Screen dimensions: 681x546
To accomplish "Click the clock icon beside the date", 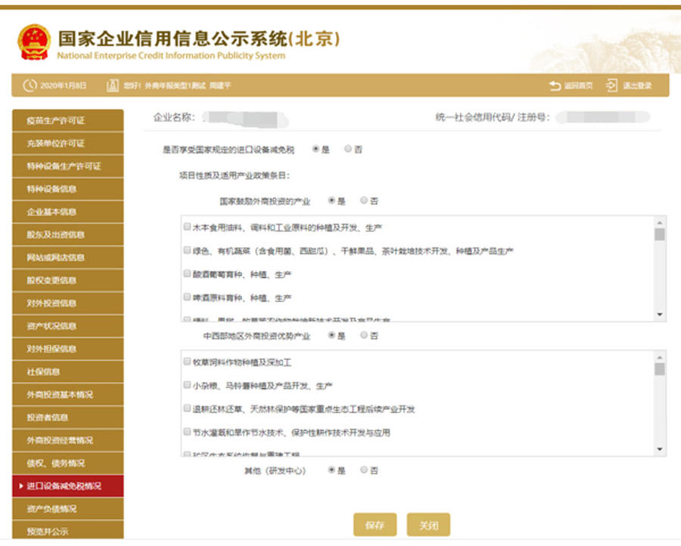I will [x=30, y=85].
